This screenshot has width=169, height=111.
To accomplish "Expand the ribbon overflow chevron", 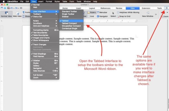I will pyautogui.click(x=156, y=14).
